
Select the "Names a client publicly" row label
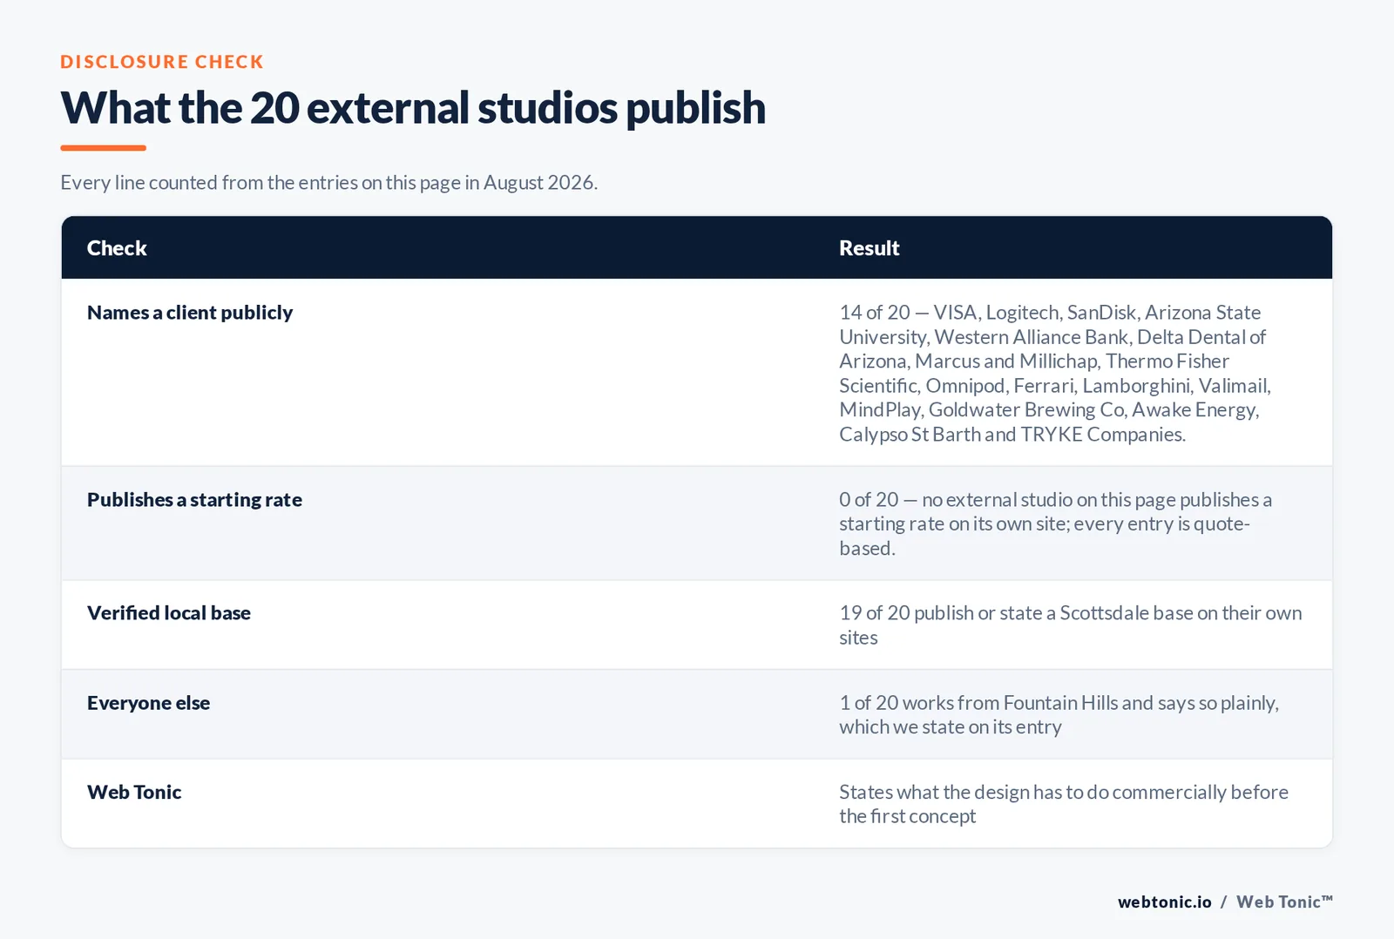coord(190,313)
